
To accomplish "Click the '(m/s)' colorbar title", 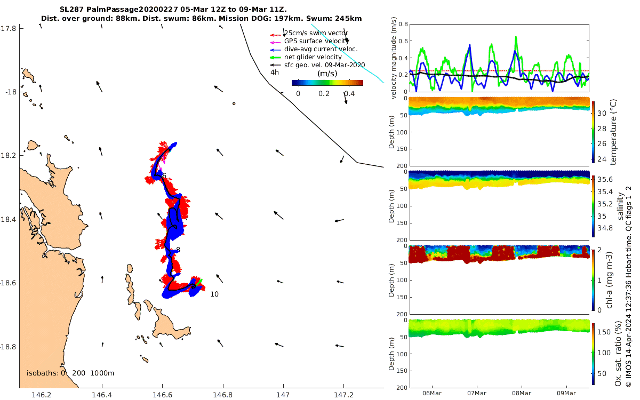I will tap(327, 74).
